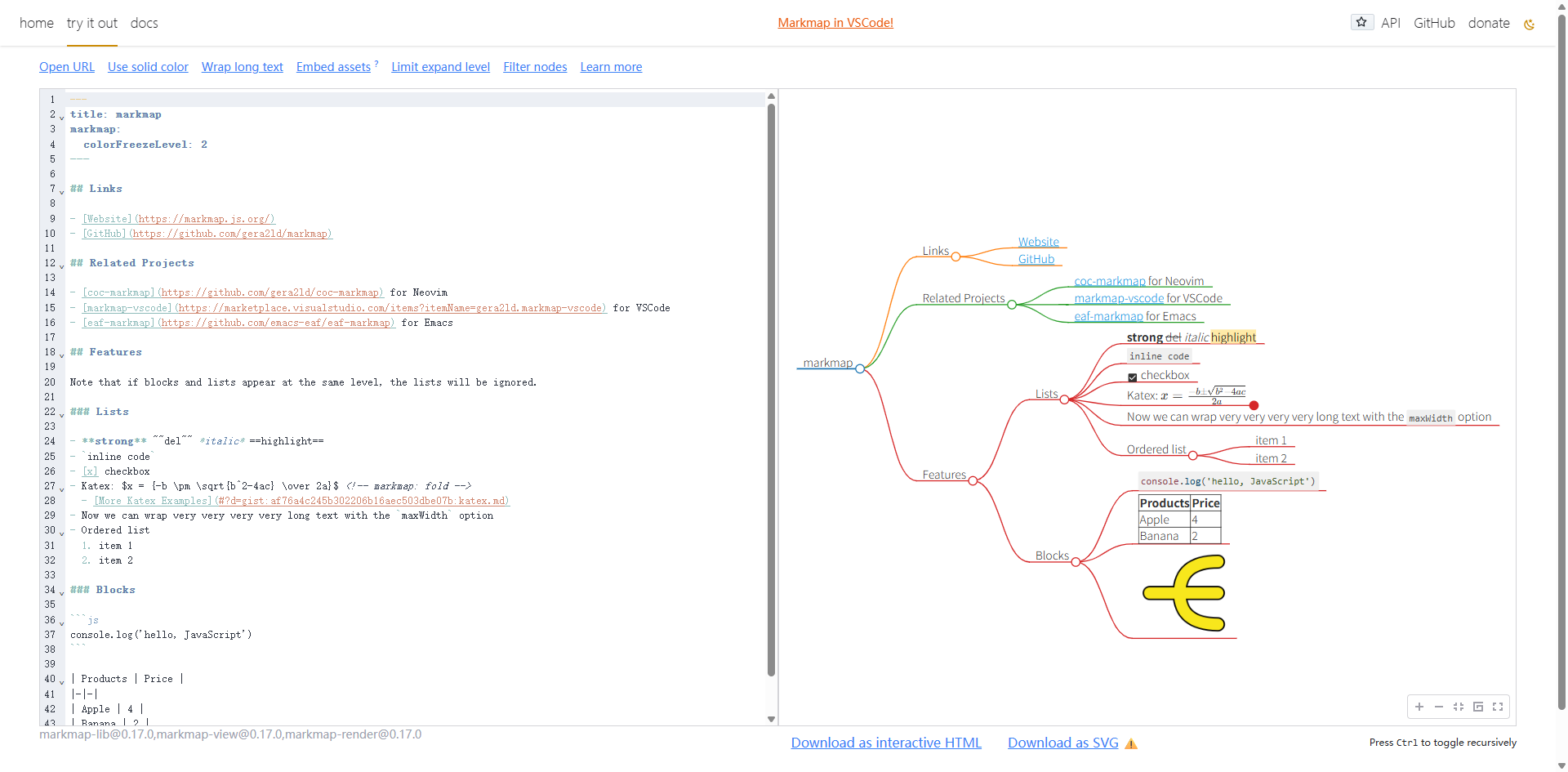Zoom out with the minus toolbar icon
This screenshot has width=1568, height=772.
(x=1439, y=707)
